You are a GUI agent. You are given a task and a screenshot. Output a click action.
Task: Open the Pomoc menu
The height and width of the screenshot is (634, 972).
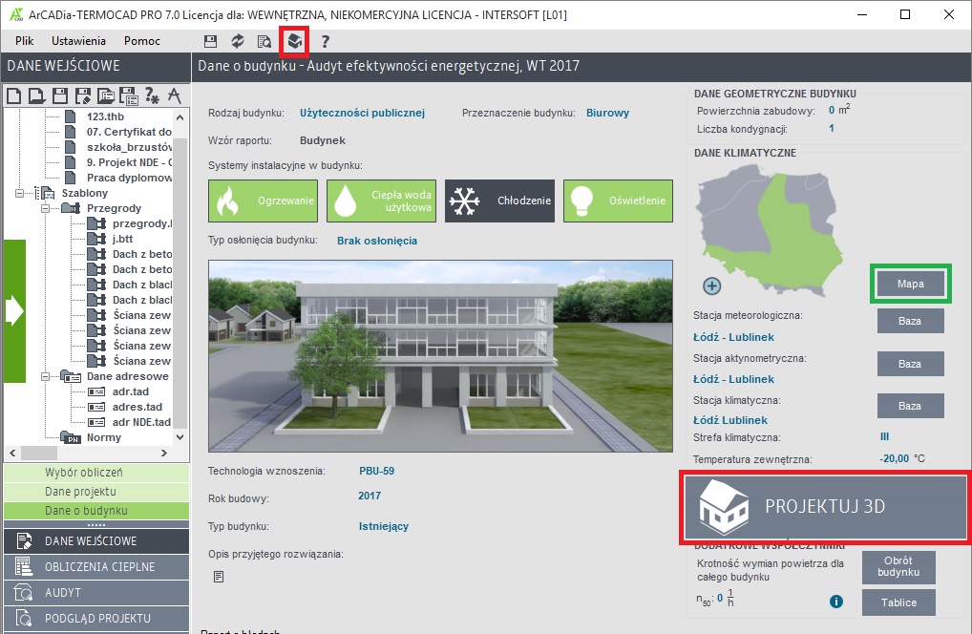pyautogui.click(x=142, y=41)
